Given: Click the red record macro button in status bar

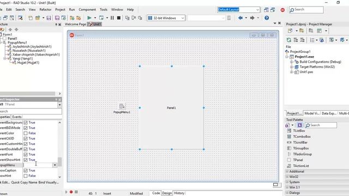Looking at the screenshot, I should (71, 192).
